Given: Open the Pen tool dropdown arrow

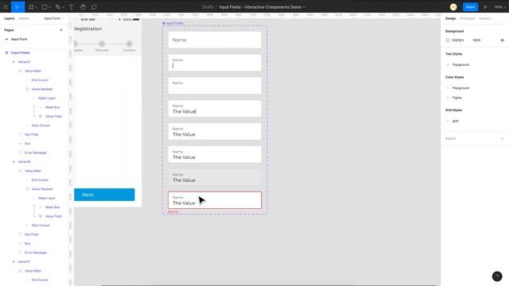Looking at the screenshot, I should point(63,7).
